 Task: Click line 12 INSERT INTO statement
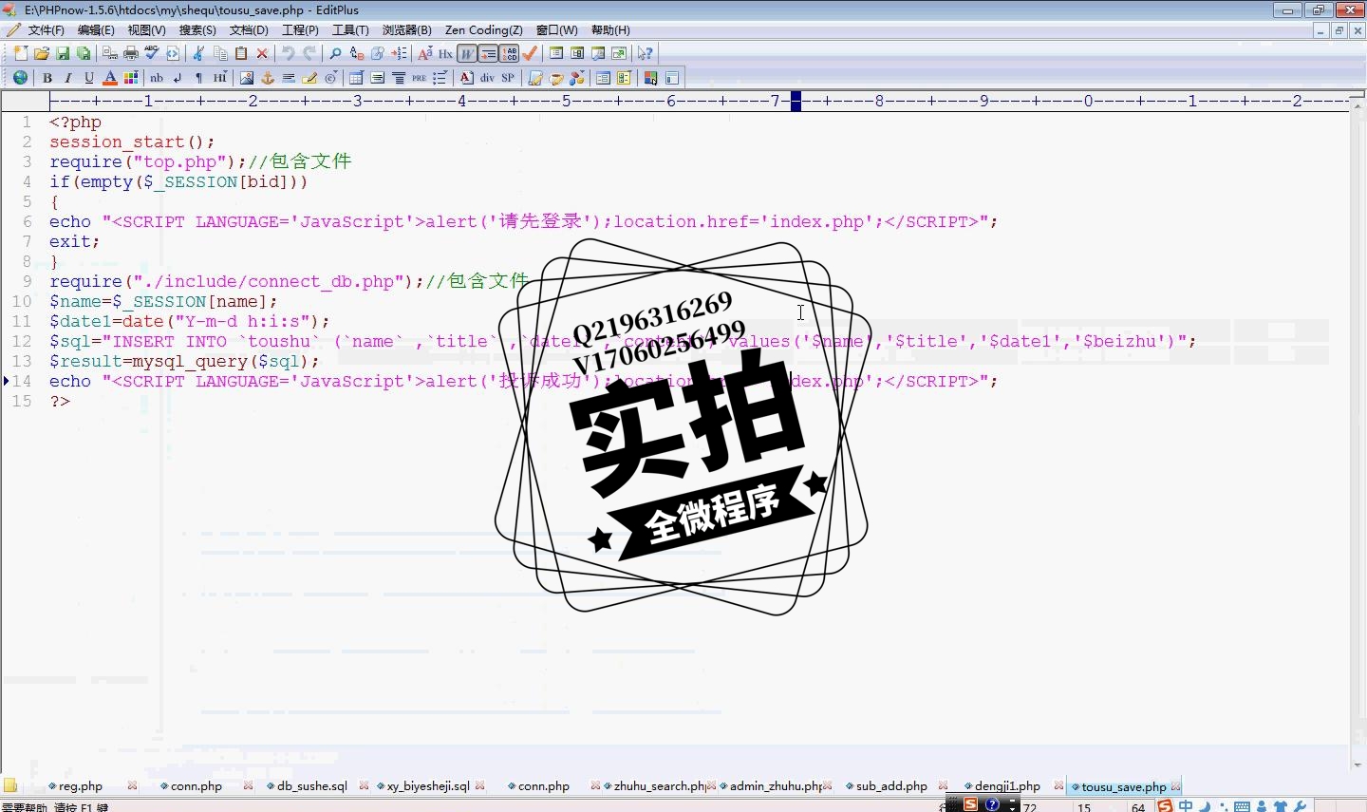[623, 342]
